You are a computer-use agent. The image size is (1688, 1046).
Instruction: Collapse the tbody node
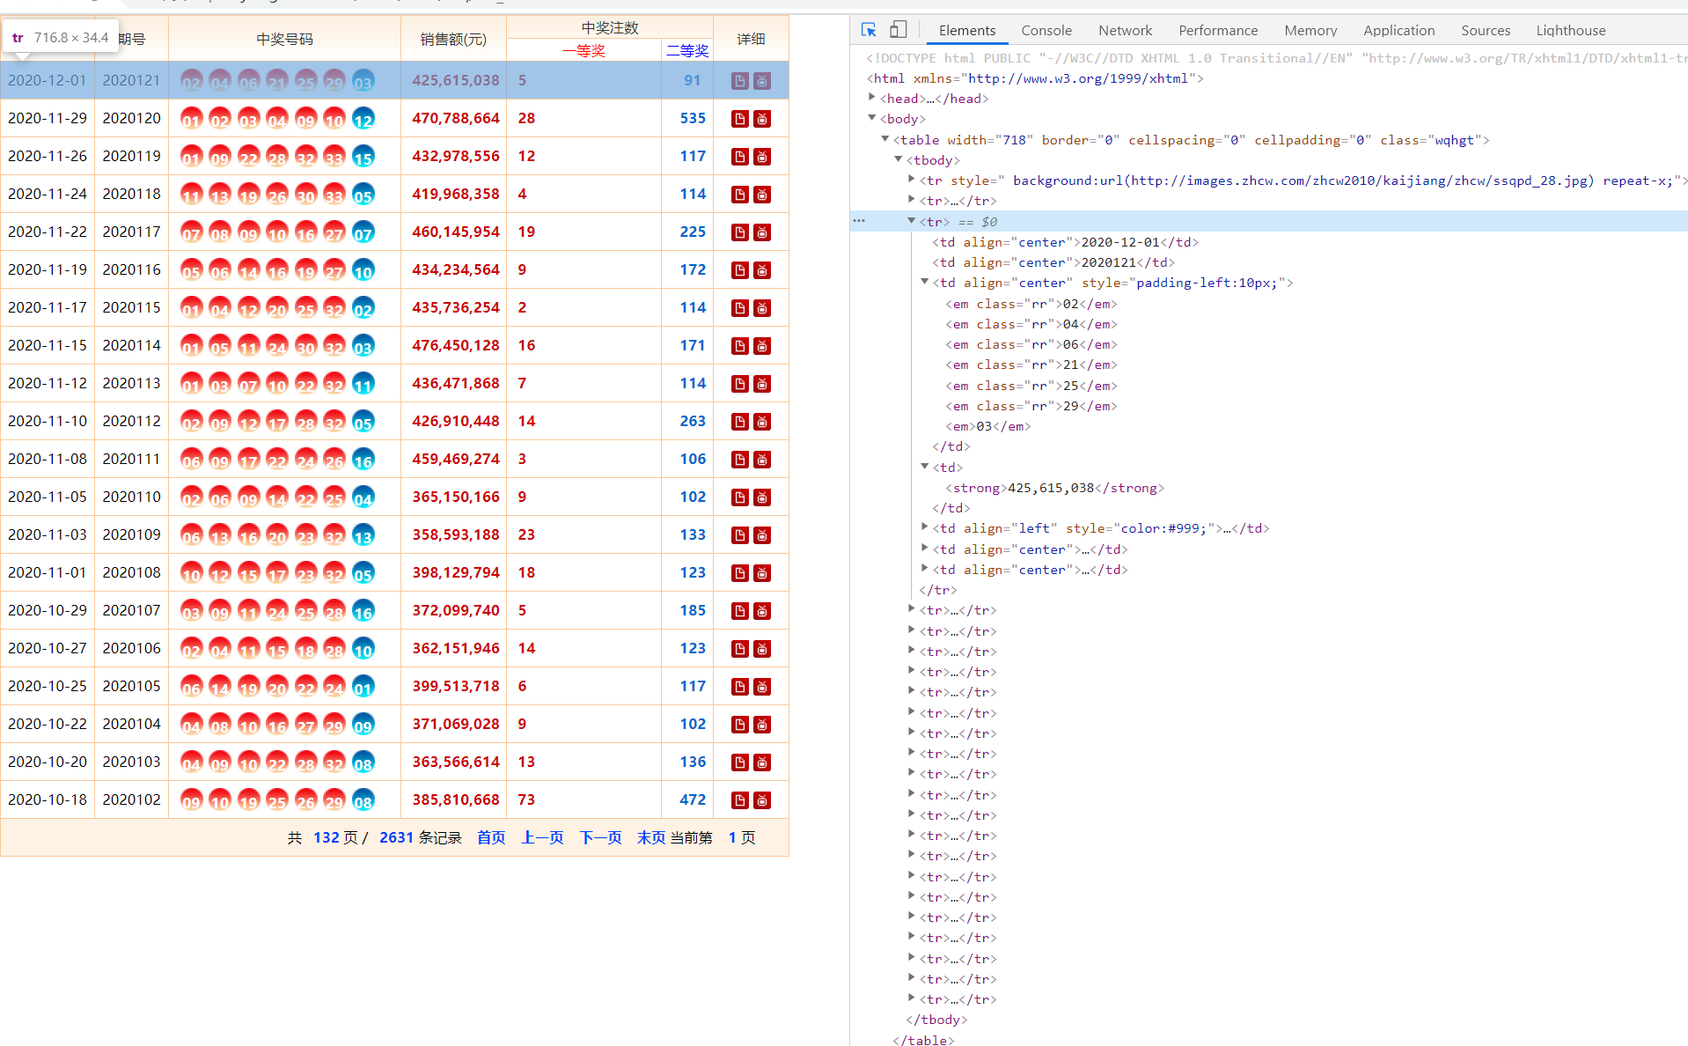tap(899, 159)
